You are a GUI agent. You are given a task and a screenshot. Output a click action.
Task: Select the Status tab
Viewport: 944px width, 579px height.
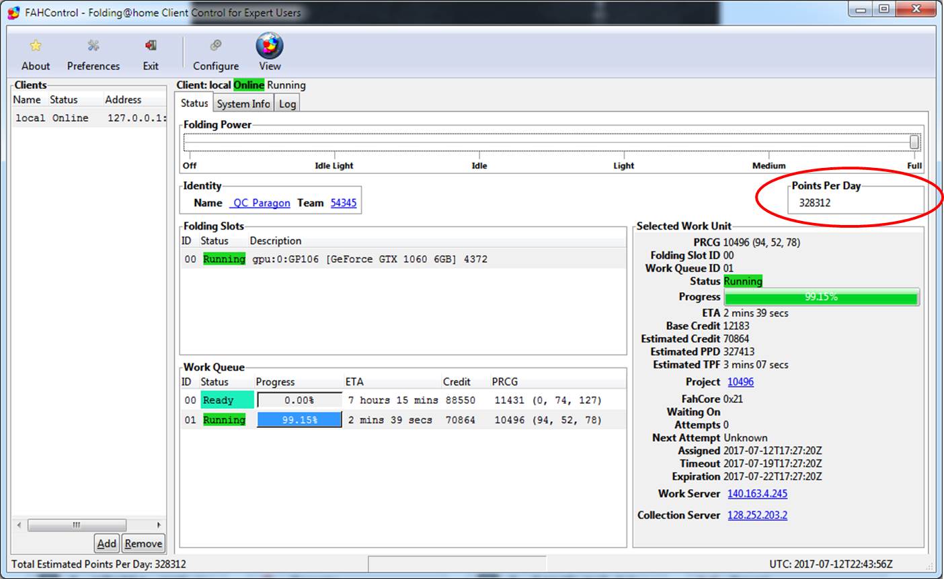click(194, 103)
